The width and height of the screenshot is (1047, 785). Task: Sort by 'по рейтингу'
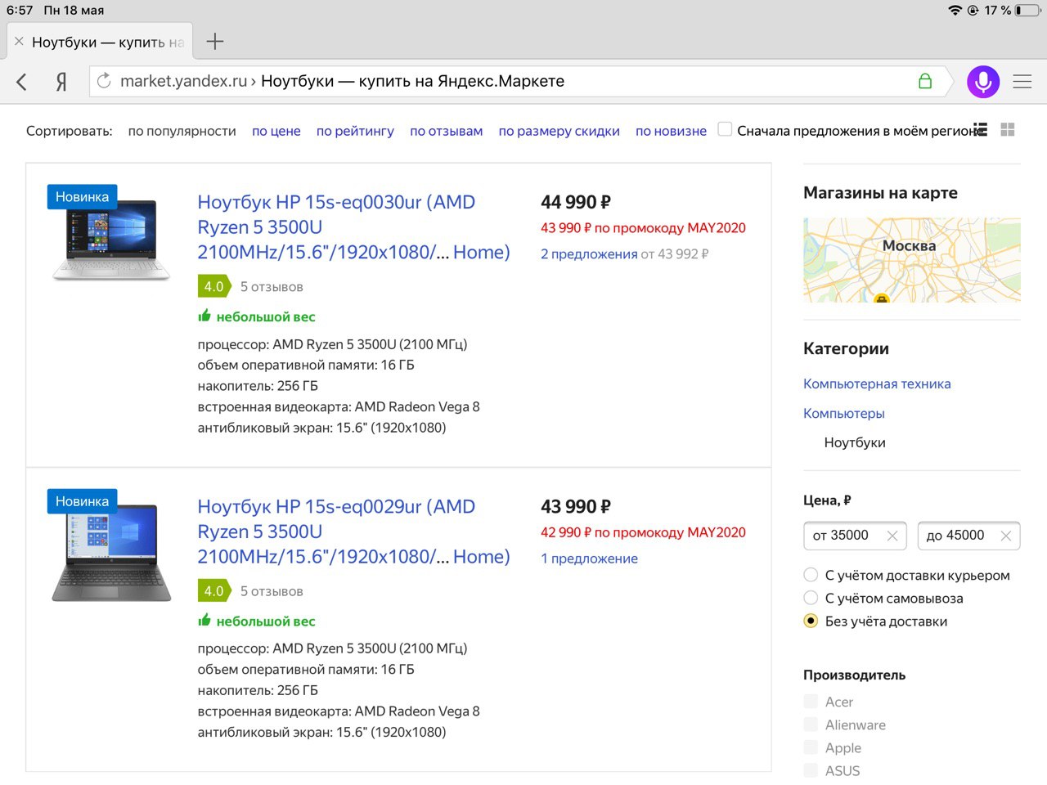355,131
